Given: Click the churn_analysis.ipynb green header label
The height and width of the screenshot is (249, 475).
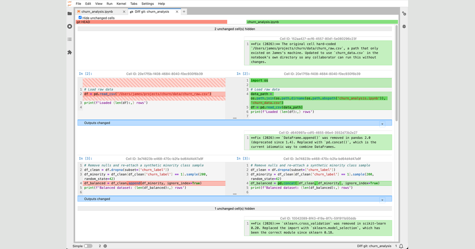Looking at the screenshot, I should pos(322,22).
